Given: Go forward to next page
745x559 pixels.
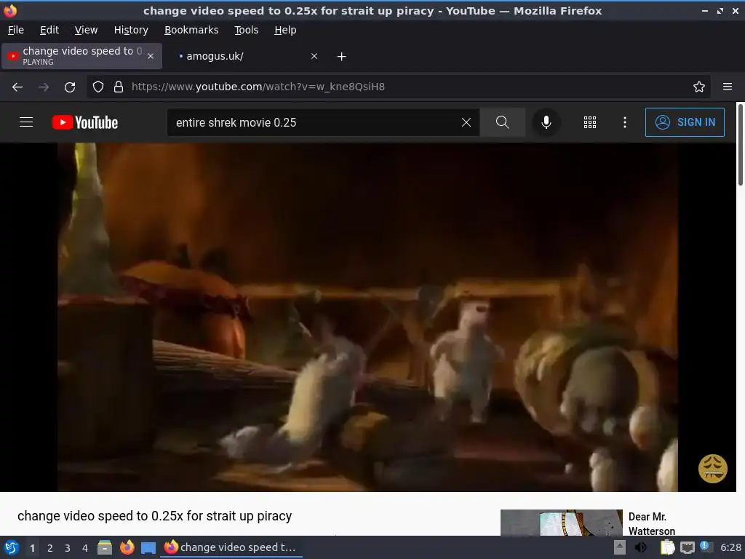Looking at the screenshot, I should pyautogui.click(x=44, y=87).
